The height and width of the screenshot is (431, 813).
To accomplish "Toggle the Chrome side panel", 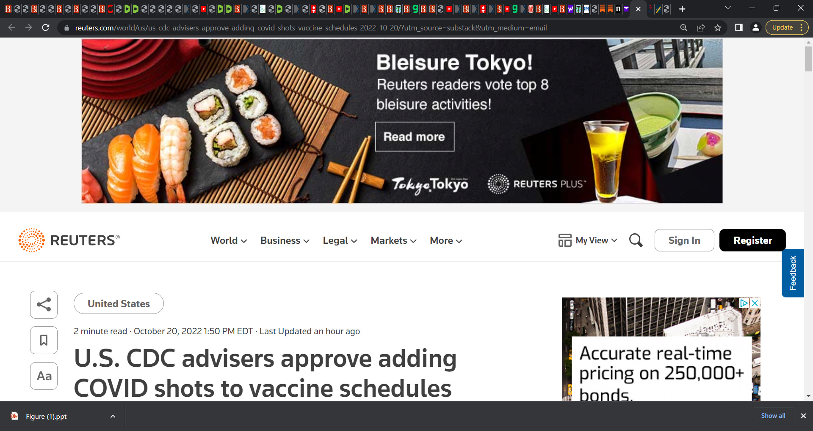I will point(738,28).
